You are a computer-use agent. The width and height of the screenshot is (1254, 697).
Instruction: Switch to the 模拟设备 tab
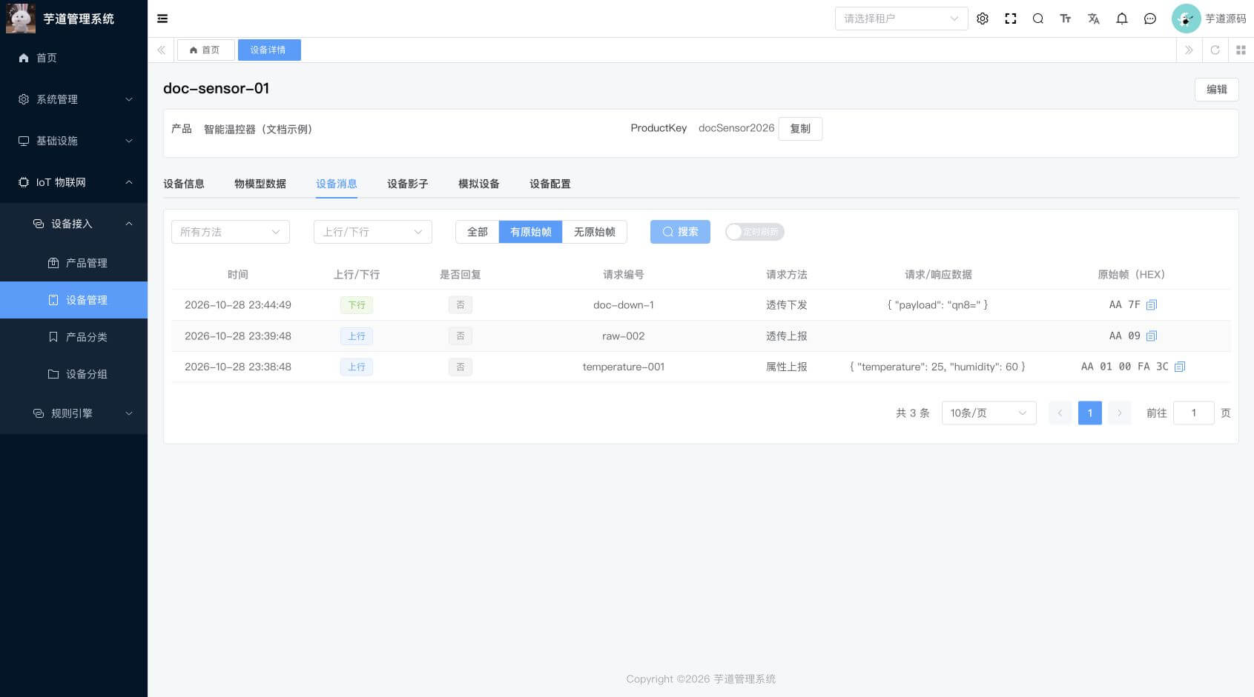tap(479, 184)
